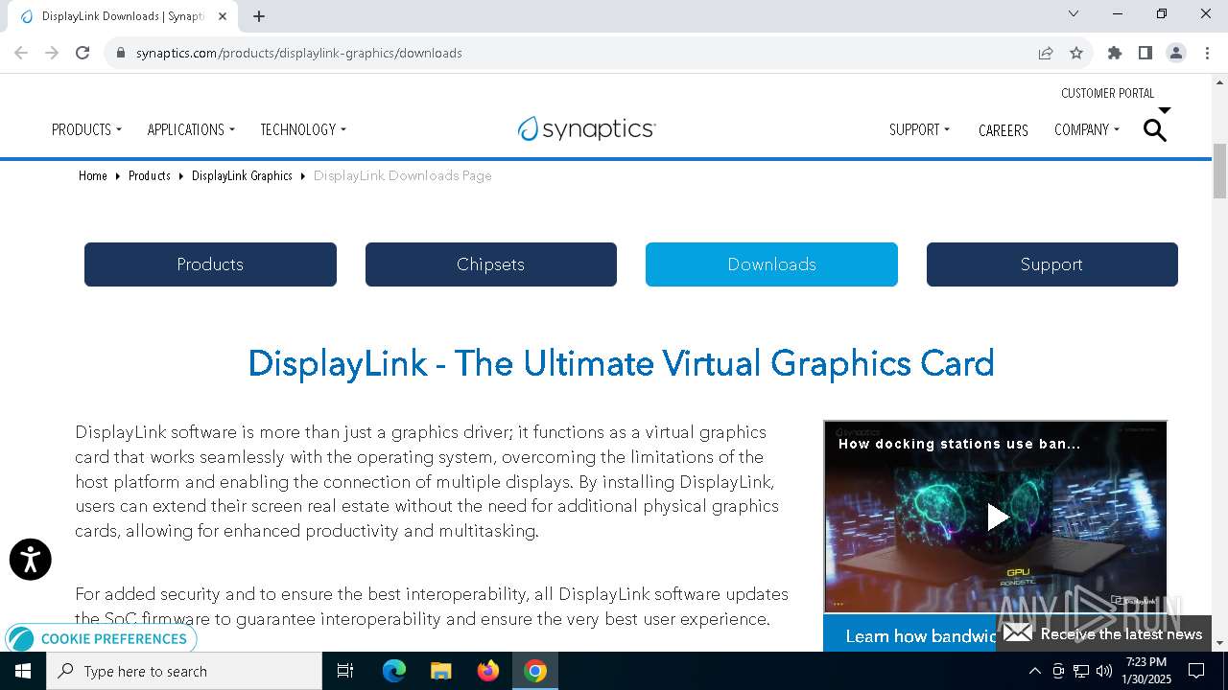Launch Firefox from taskbar
1228x690 pixels.
[488, 671]
